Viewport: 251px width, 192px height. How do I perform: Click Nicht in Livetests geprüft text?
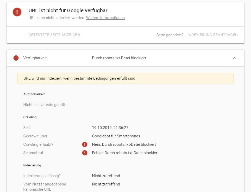point(45,105)
